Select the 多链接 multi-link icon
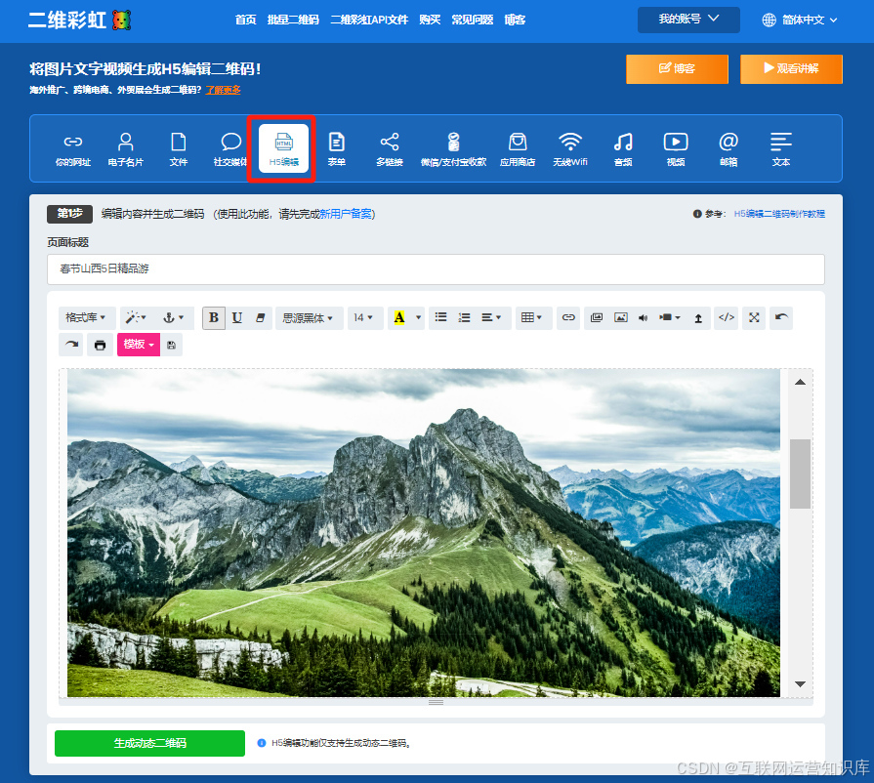 (x=389, y=148)
